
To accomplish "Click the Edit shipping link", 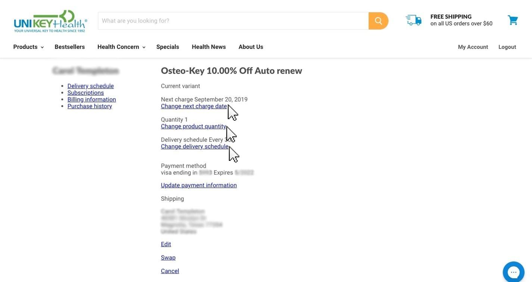I will tap(166, 244).
